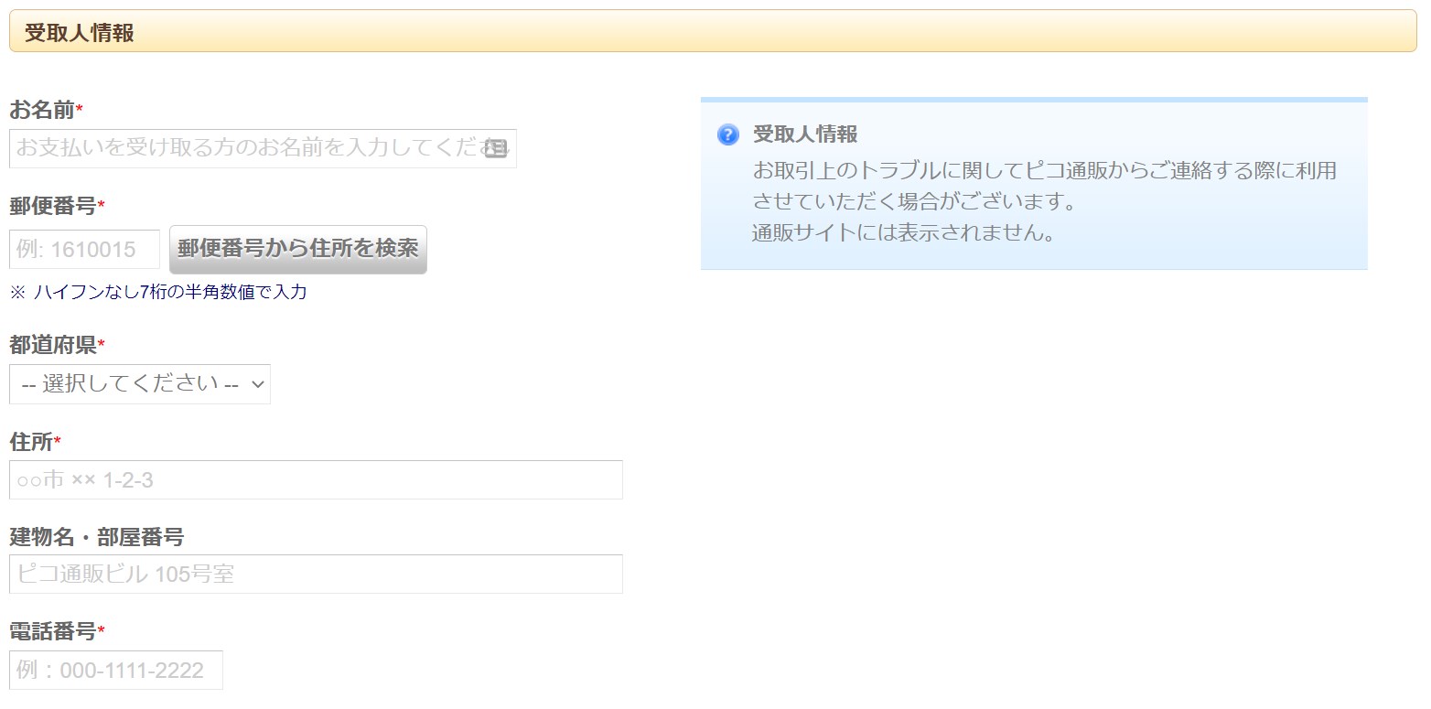Click the 住所 field label
Viewport: 1431px width, 709px height.
tap(31, 443)
